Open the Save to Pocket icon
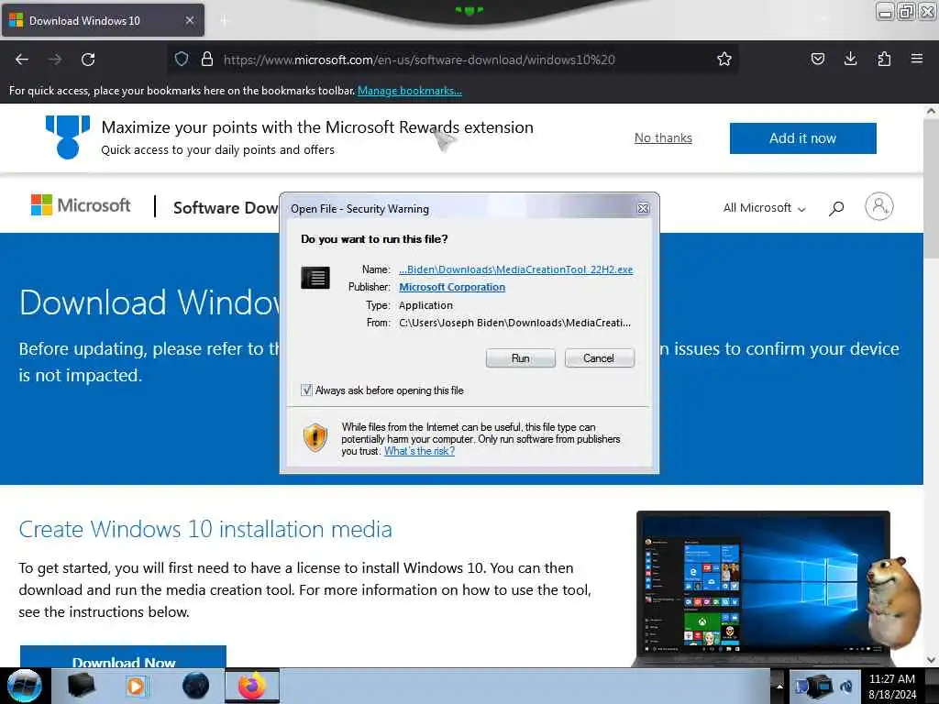 (x=817, y=59)
